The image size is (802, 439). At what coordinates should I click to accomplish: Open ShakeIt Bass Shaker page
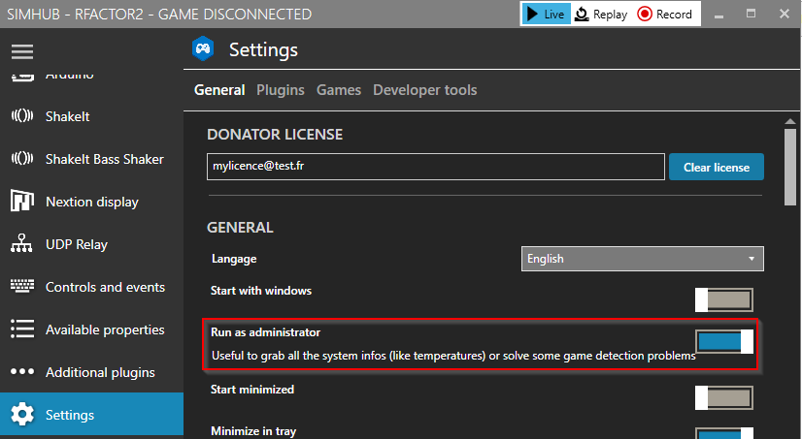tap(91, 159)
